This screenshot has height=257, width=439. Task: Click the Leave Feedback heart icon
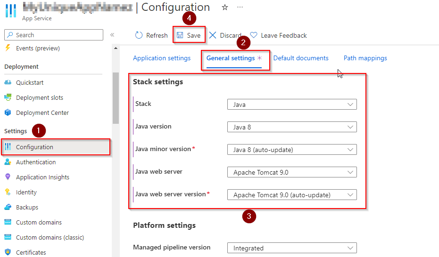(x=254, y=35)
